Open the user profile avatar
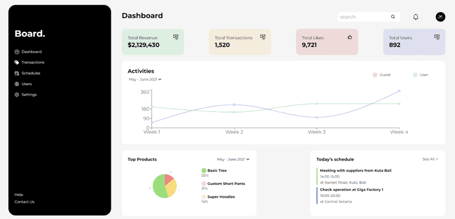 tap(440, 17)
